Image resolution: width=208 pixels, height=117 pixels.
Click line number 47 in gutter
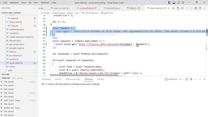click(44, 54)
